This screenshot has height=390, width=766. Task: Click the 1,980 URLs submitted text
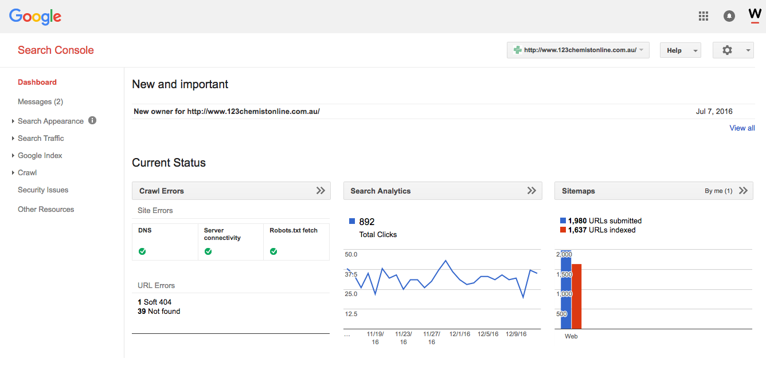coord(605,220)
